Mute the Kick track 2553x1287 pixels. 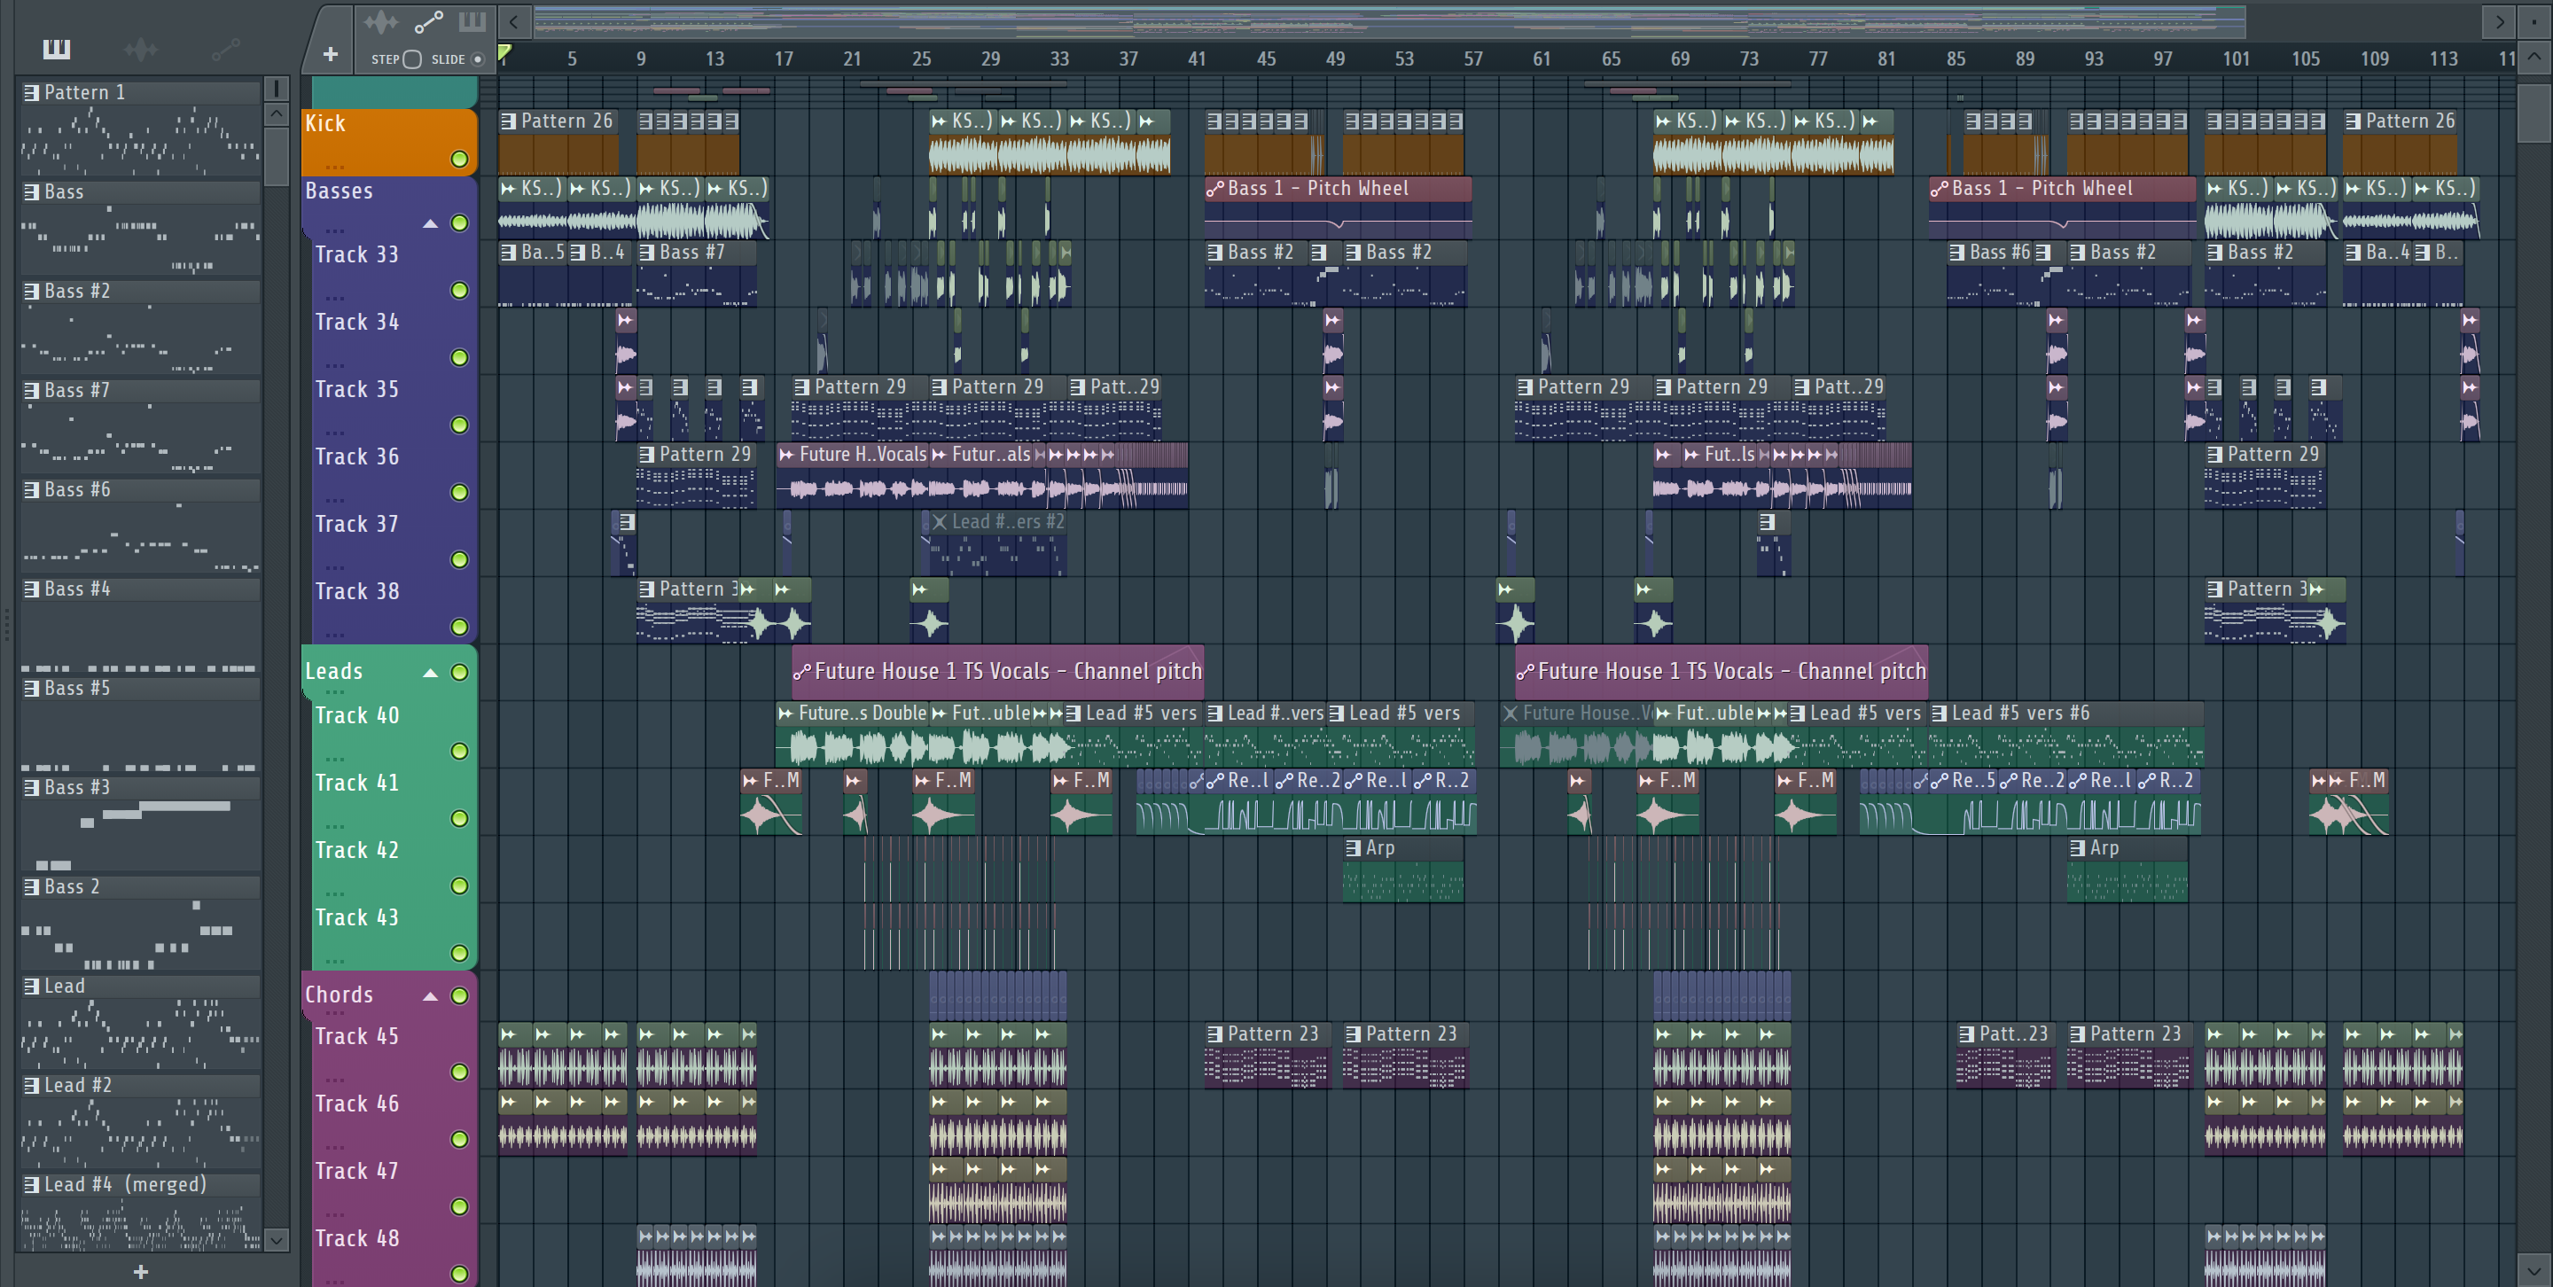click(x=459, y=159)
